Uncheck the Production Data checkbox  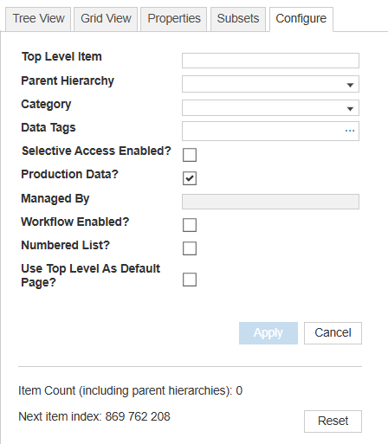coord(190,178)
